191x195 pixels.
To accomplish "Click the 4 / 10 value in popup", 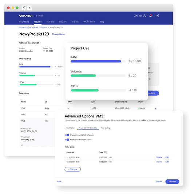I will (133, 90).
